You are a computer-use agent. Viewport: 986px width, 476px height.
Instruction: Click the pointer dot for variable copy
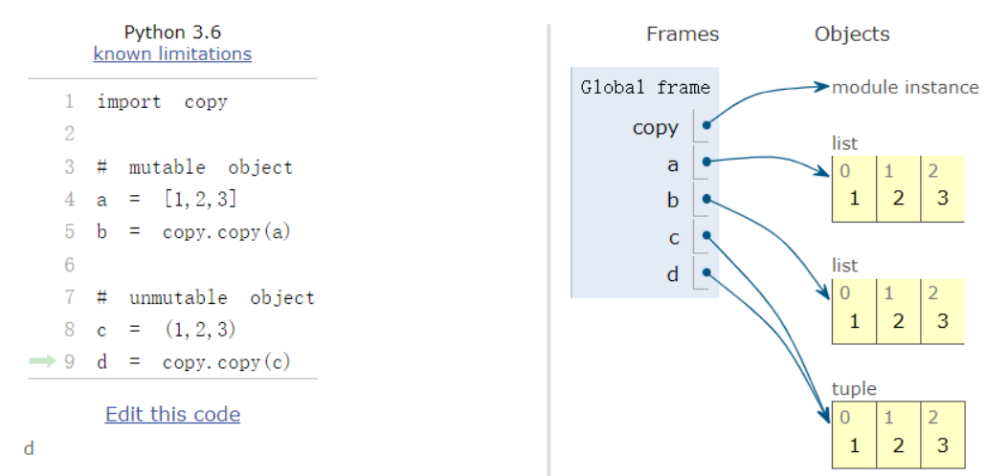pos(706,124)
